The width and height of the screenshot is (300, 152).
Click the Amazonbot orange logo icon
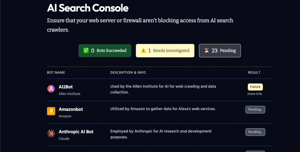coord(51,111)
